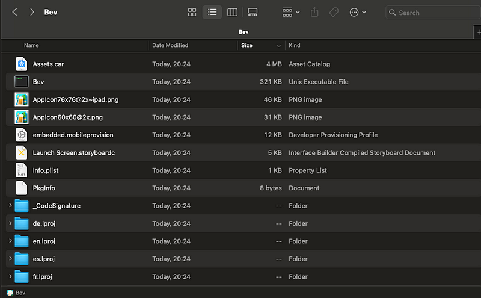Viewport: 481px width, 298px height.
Task: Open the group-by dropdown menu
Action: [x=291, y=12]
